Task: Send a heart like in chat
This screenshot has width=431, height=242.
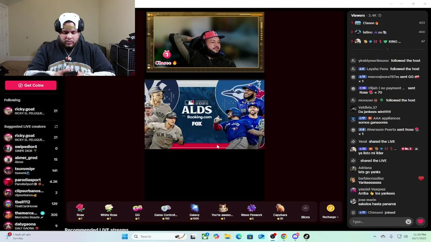Action: pos(420,221)
